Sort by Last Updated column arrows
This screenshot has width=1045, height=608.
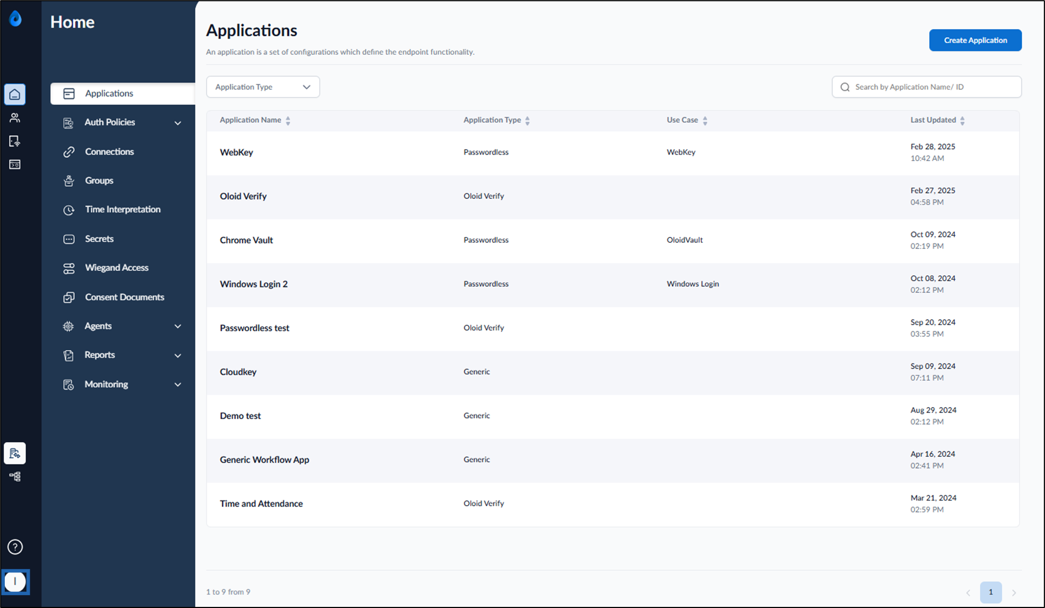962,121
